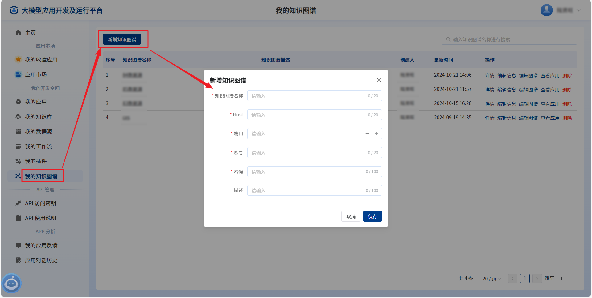Viewport: 592px width, 298px height.
Task: Expand the user account dropdown arrow
Action: coord(578,10)
